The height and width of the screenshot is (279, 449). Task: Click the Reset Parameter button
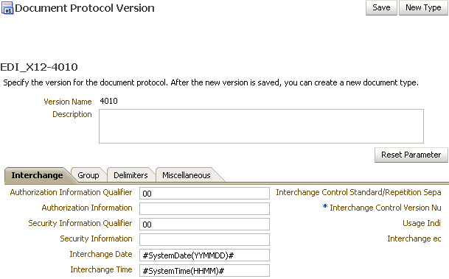[411, 155]
